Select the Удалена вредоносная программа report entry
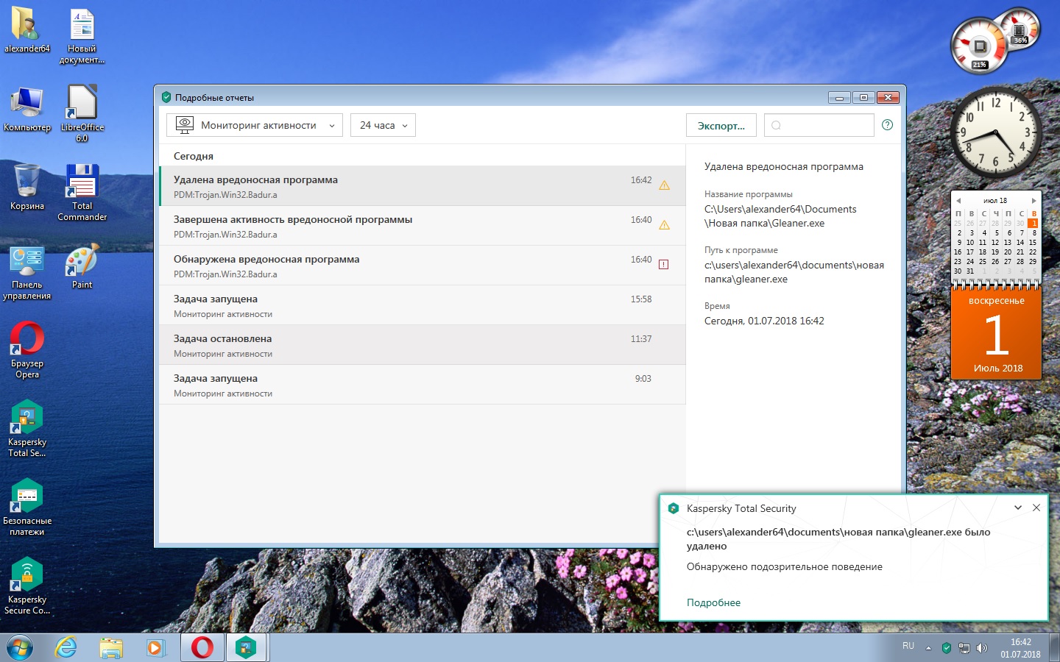Screen dimensions: 1060x662 pyautogui.click(x=412, y=186)
